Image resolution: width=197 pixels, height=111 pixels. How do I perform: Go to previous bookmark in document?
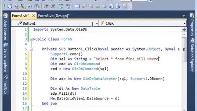point(111,6)
